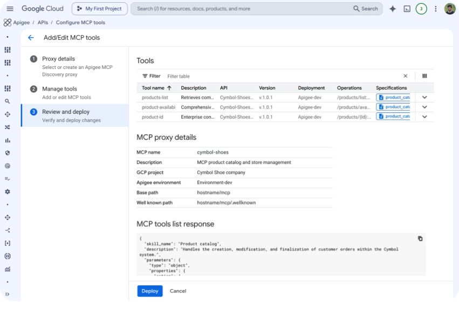Click the Environment-dev value
This screenshot has height=309, width=459.
(215, 182)
